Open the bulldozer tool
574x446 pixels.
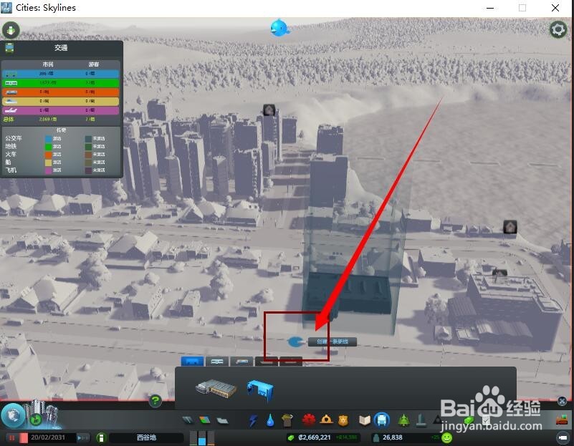tap(562, 420)
